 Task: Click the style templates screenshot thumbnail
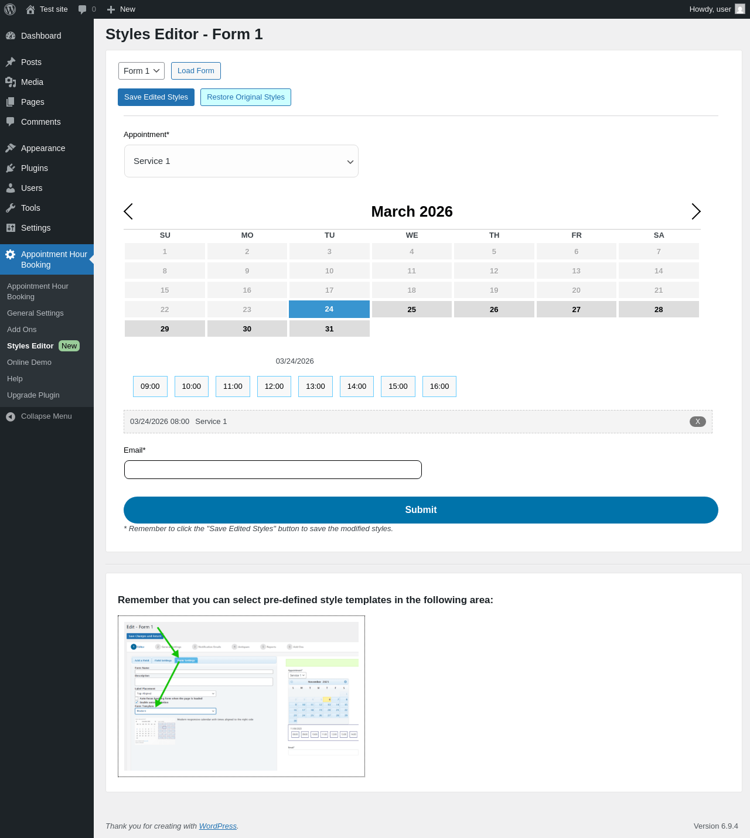241,696
